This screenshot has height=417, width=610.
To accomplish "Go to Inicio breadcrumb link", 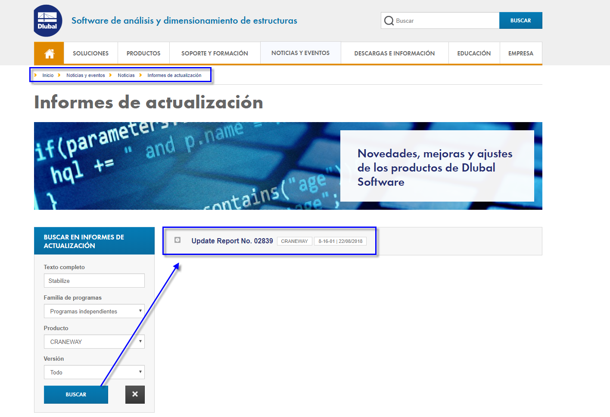I will pyautogui.click(x=48, y=75).
